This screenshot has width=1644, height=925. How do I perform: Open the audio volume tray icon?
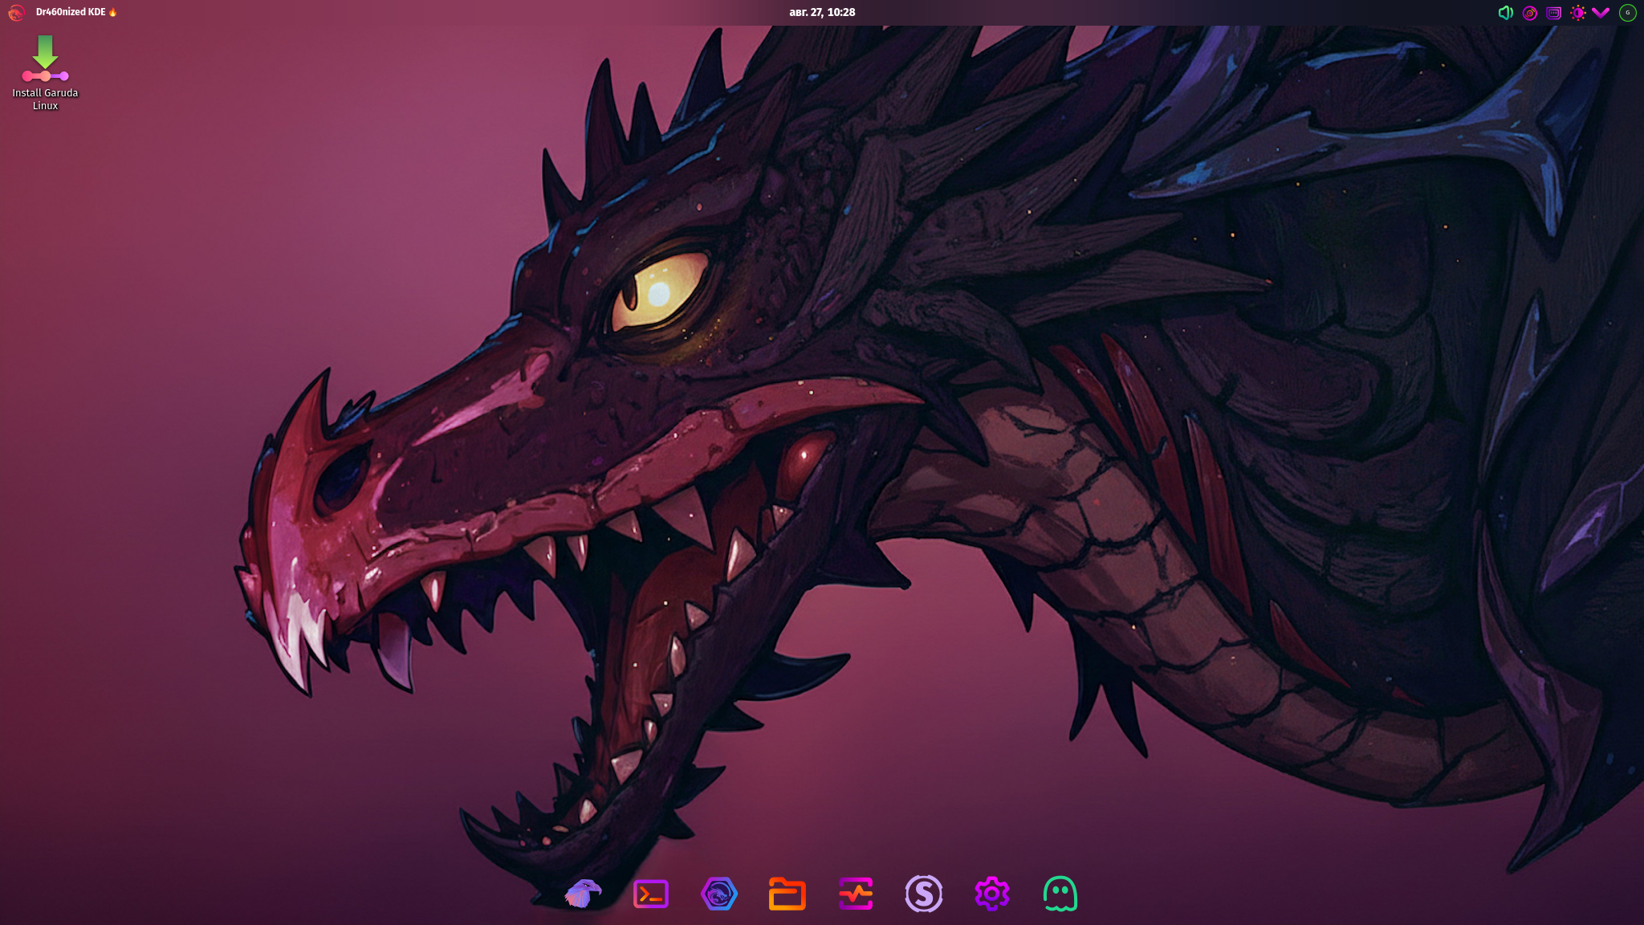[1506, 12]
